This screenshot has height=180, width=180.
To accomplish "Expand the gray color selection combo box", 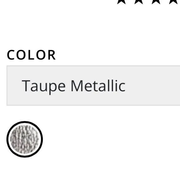I will click(93, 86).
